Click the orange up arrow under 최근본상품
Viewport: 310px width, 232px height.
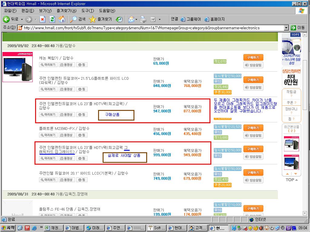(288, 174)
